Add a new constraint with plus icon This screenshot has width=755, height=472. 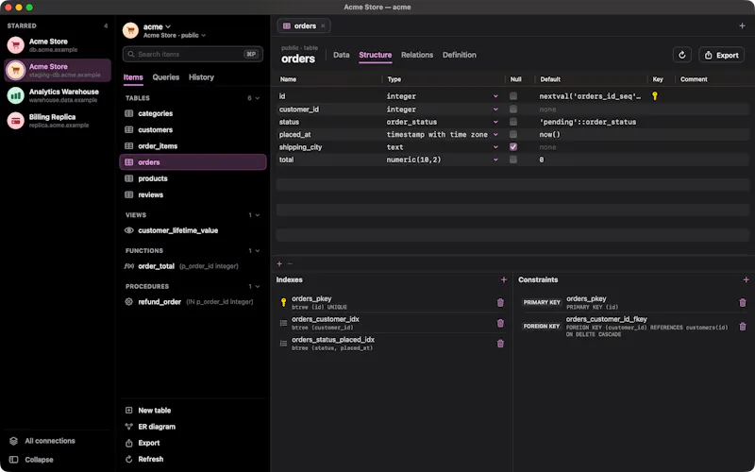point(746,279)
